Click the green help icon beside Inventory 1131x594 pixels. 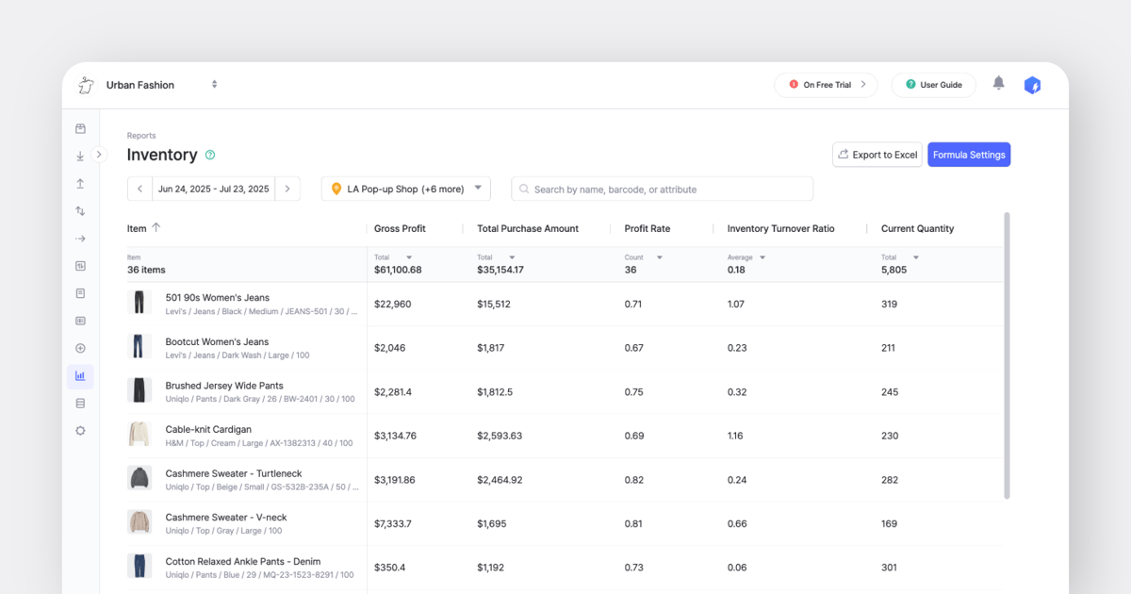[210, 155]
